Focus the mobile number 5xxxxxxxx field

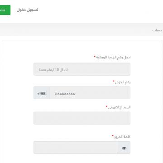pos(90,93)
